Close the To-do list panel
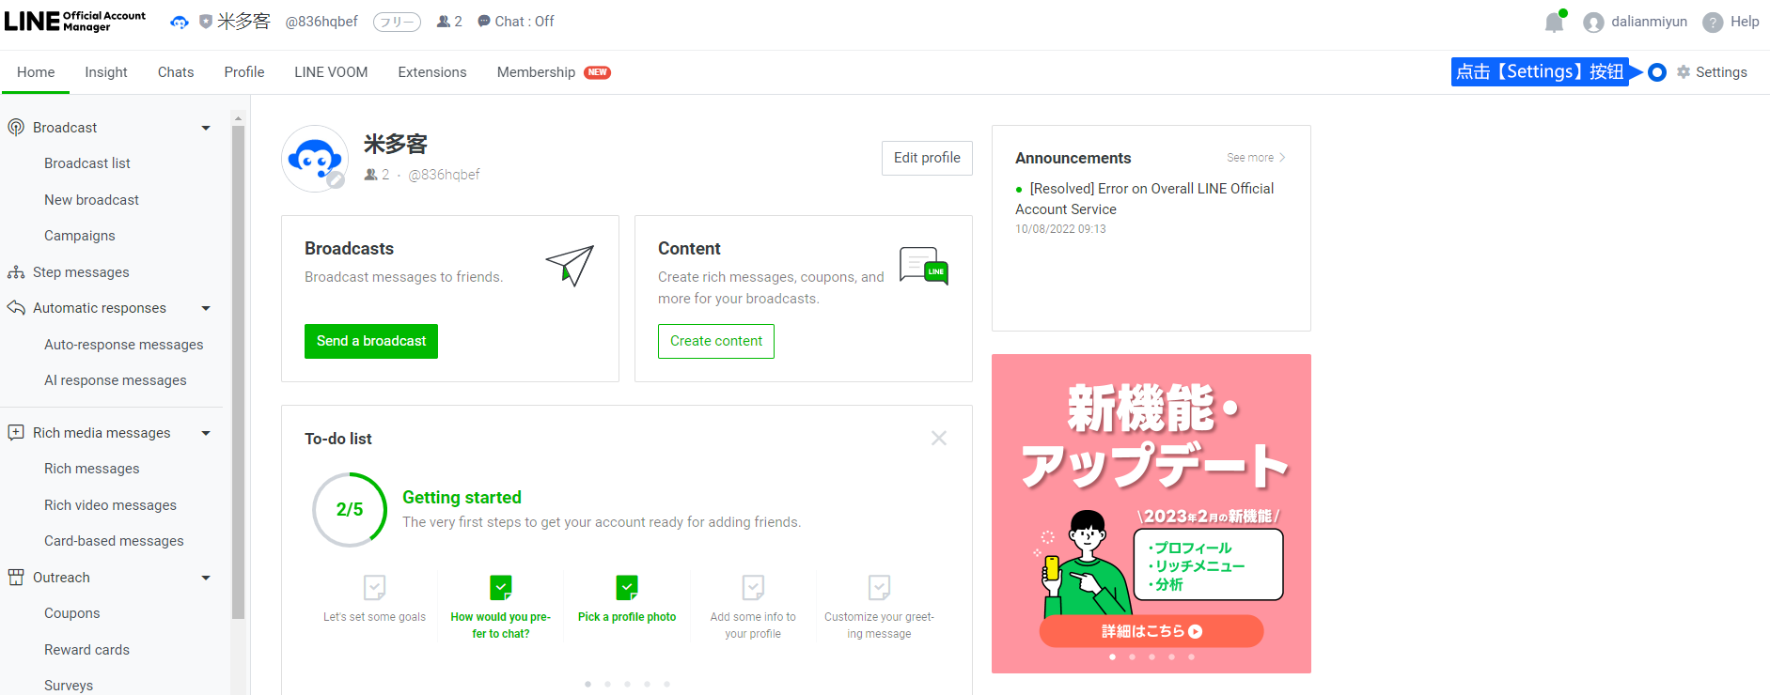1770x695 pixels. coord(938,439)
